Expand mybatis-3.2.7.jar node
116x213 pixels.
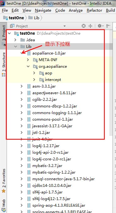[22, 166]
